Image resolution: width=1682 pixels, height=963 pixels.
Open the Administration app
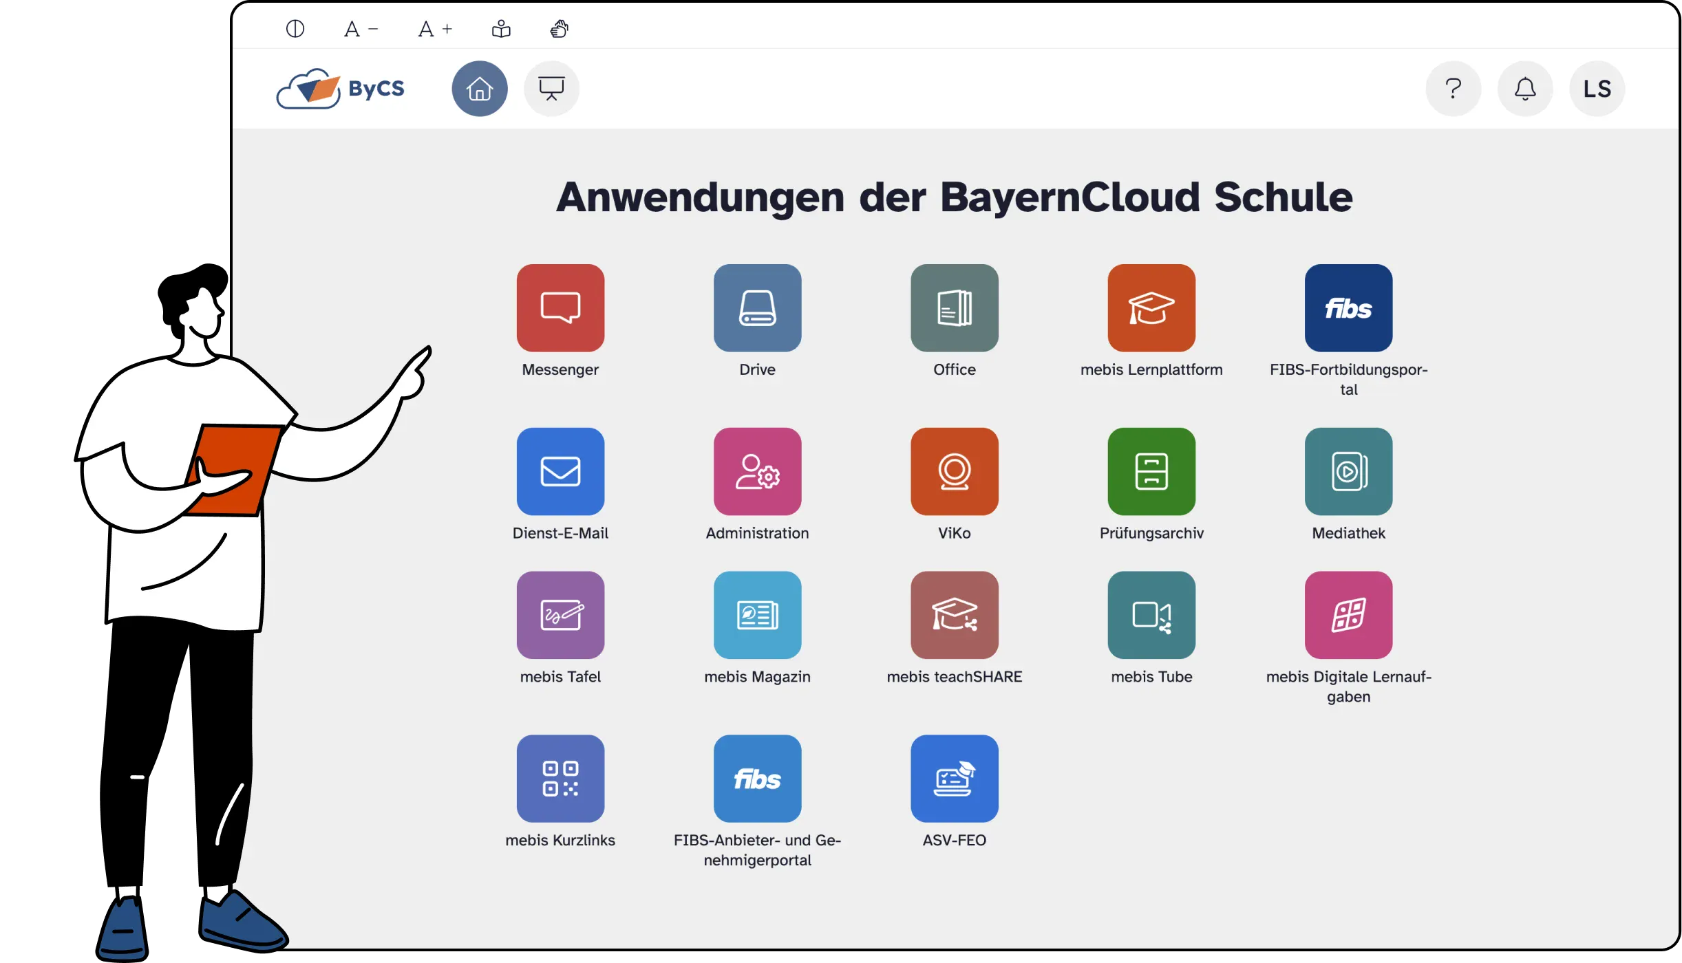[757, 471]
